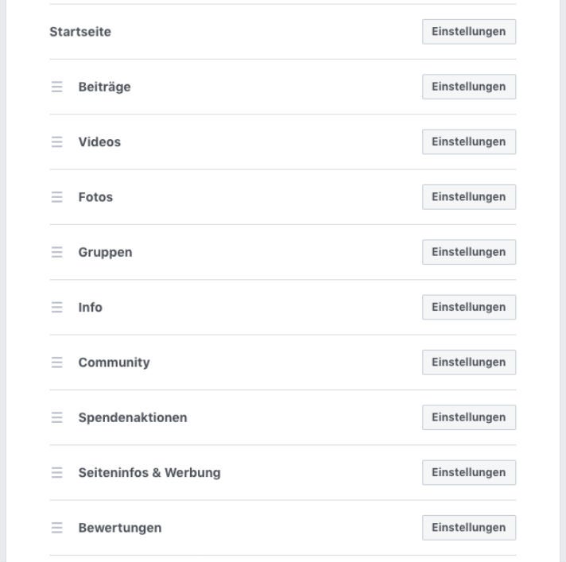The width and height of the screenshot is (566, 562).
Task: Open Einstellungen for the Beiträge tab
Action: (468, 87)
